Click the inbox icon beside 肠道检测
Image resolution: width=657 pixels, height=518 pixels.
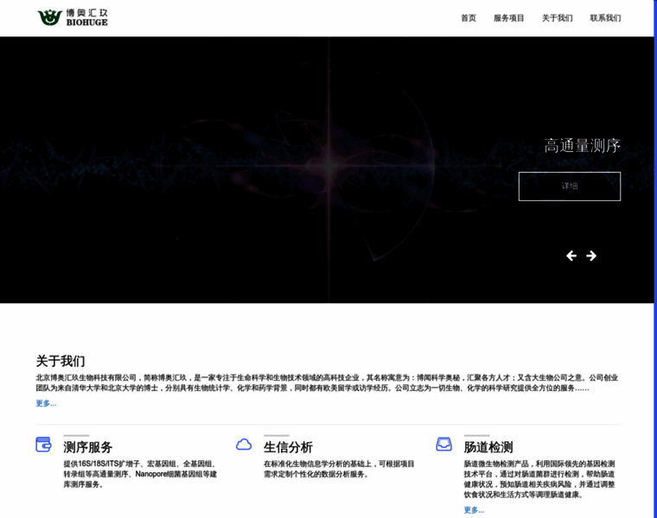click(444, 445)
